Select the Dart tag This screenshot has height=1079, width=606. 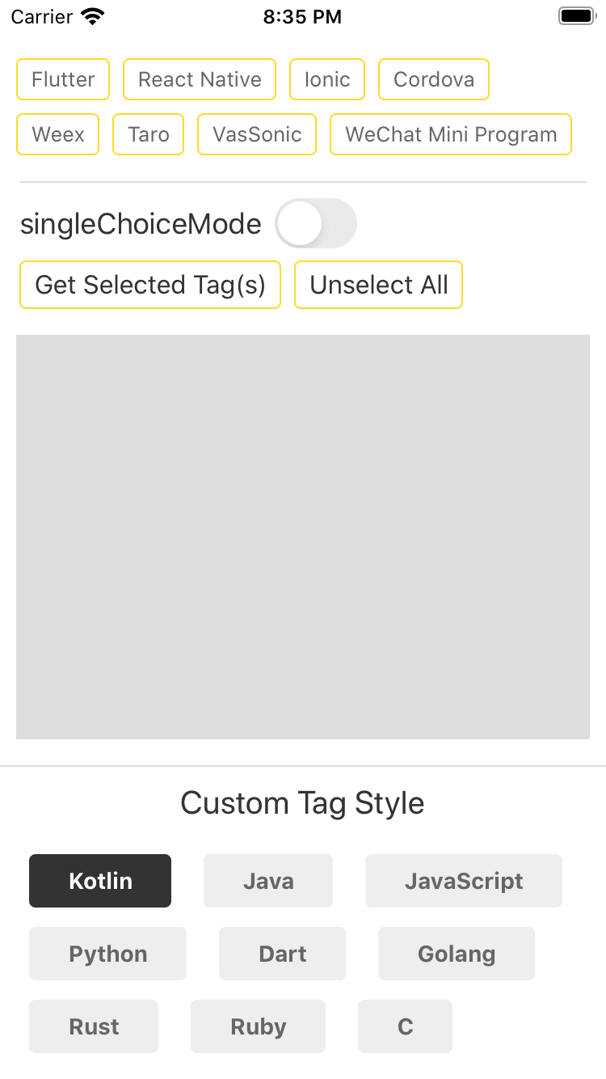(x=282, y=954)
